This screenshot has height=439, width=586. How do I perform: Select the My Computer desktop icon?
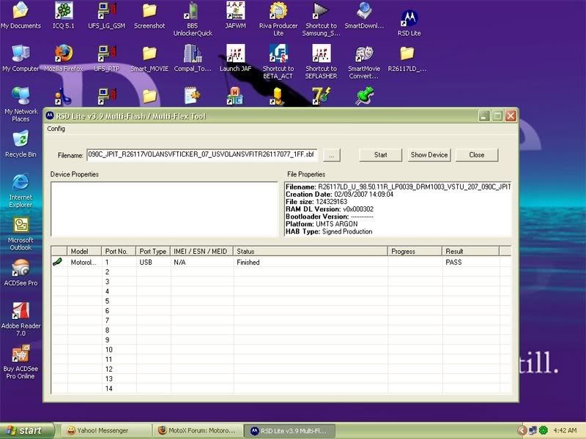21,59
